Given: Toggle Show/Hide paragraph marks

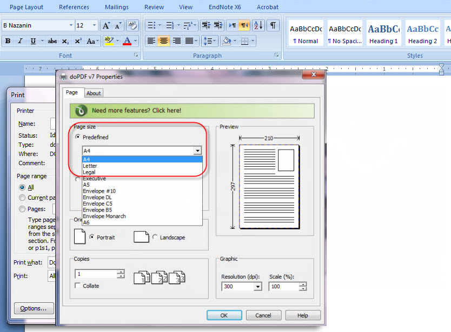Looking at the screenshot, I should [x=273, y=25].
